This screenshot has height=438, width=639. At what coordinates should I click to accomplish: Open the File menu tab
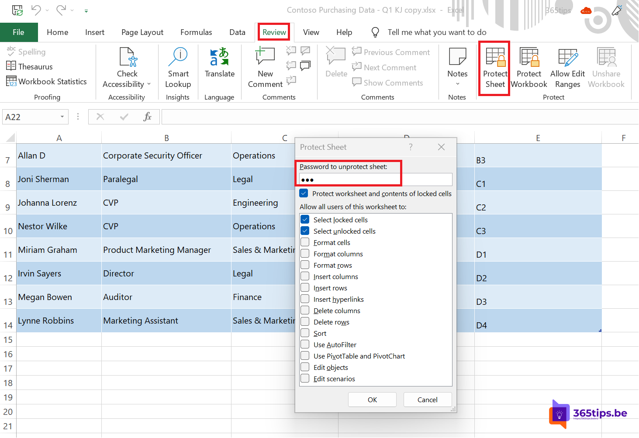(x=18, y=32)
